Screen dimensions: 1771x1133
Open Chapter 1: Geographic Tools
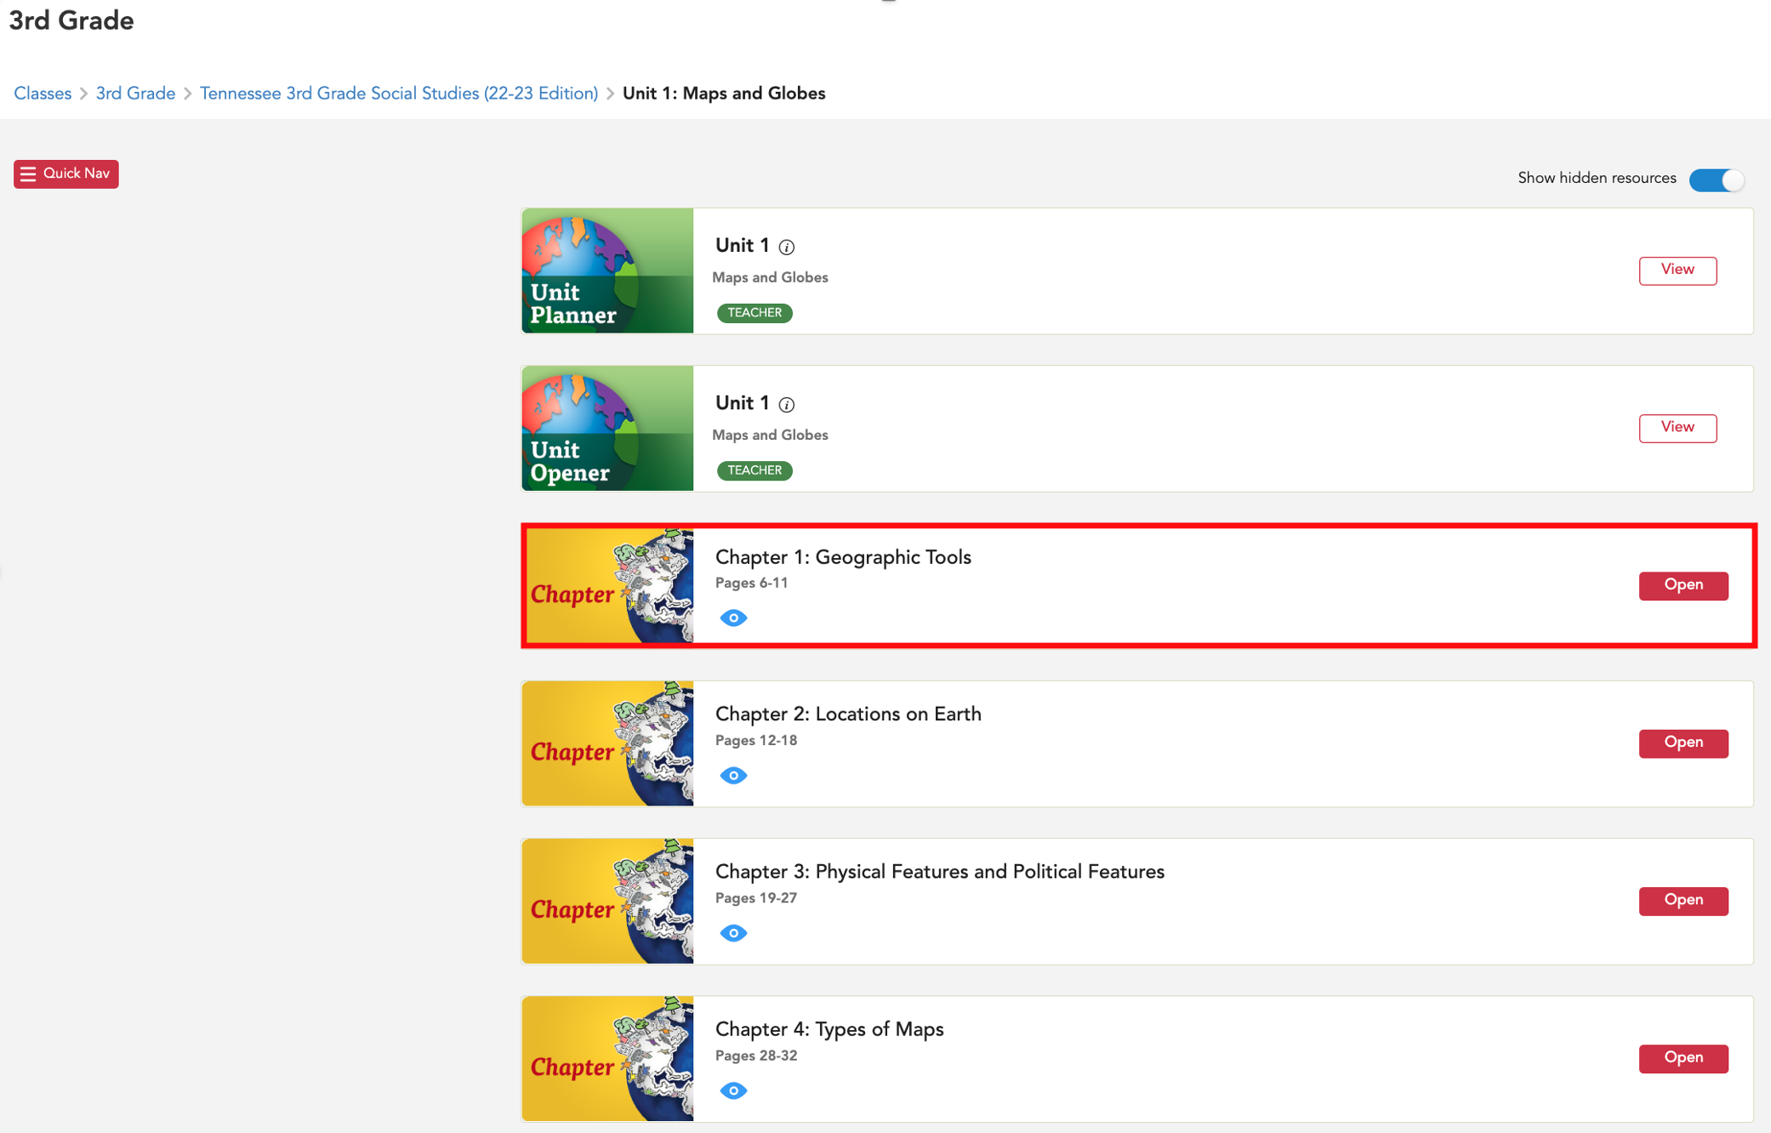(x=1683, y=585)
